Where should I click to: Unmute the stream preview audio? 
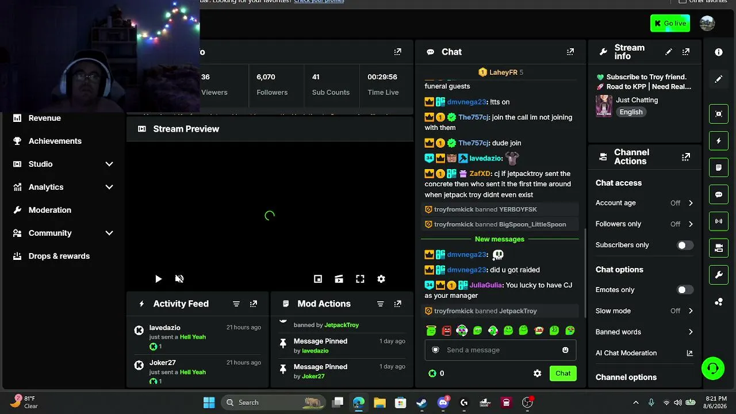point(179,279)
